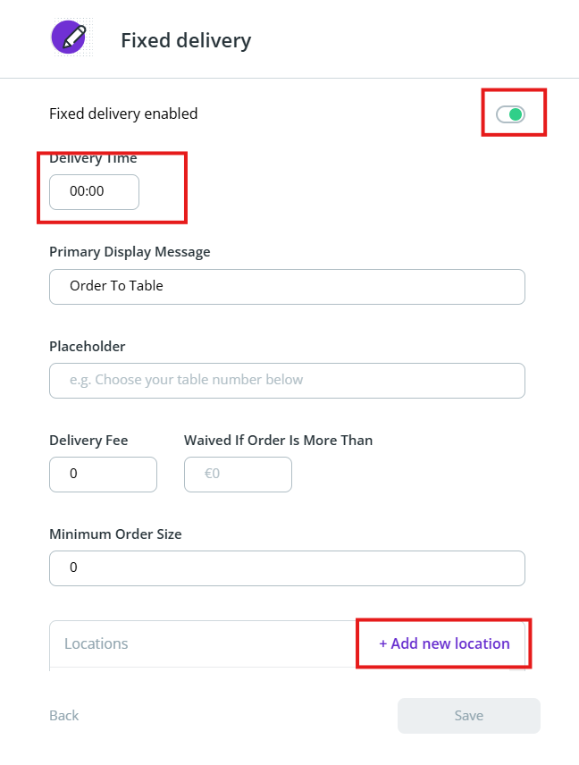Click the Placeholder label above the field

(x=88, y=346)
